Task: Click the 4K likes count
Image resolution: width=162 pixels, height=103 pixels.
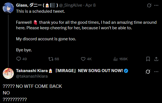Action: pyautogui.click(x=89, y=59)
